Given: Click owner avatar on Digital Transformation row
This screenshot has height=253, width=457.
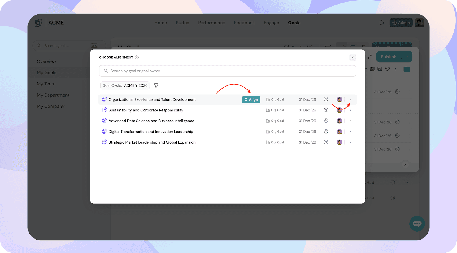Looking at the screenshot, I should [x=339, y=132].
